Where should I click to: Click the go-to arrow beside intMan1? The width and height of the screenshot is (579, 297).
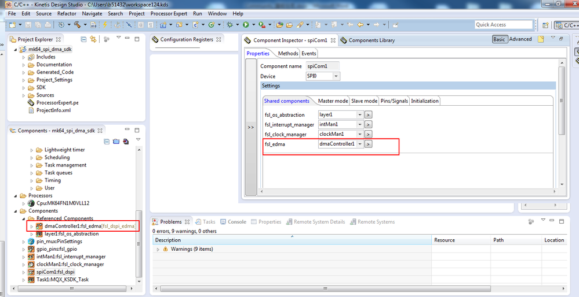368,124
